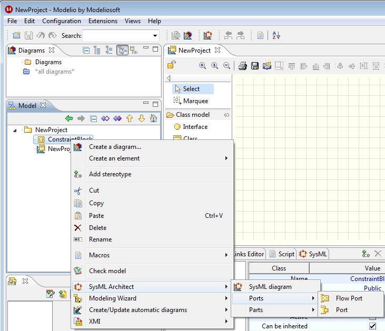Choose Add stereotype from context menu
Viewport: 385px width, 331px height.
pos(152,174)
